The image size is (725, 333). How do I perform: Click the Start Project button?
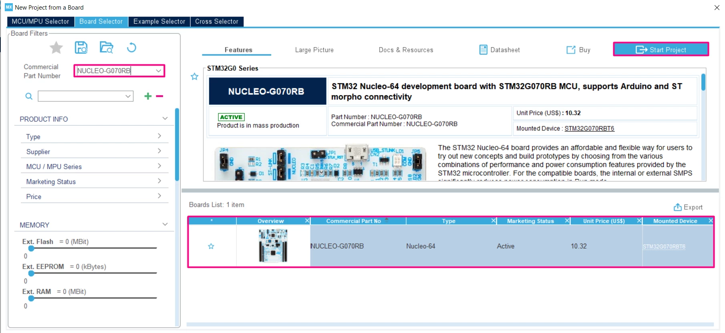pyautogui.click(x=661, y=50)
